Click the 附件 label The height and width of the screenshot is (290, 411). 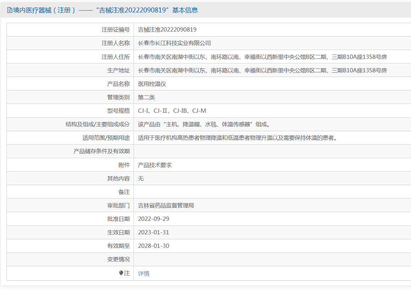[124, 165]
